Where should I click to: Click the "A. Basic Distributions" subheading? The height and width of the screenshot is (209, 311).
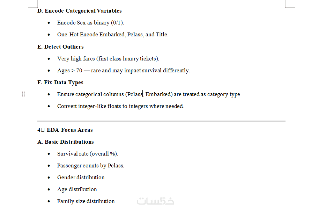[x=66, y=142]
